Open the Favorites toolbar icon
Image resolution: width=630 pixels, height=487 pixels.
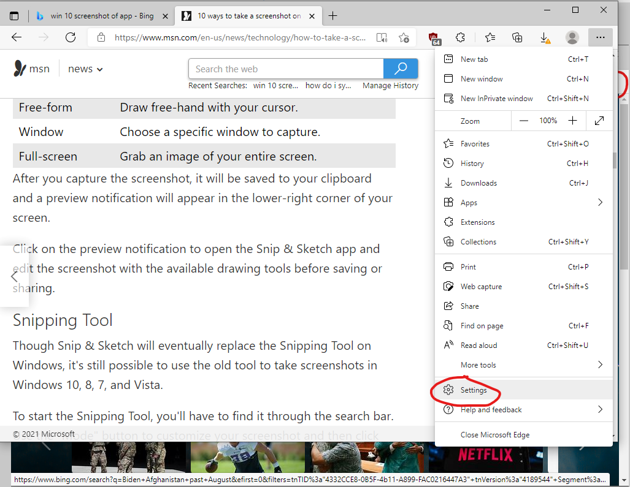pos(490,38)
